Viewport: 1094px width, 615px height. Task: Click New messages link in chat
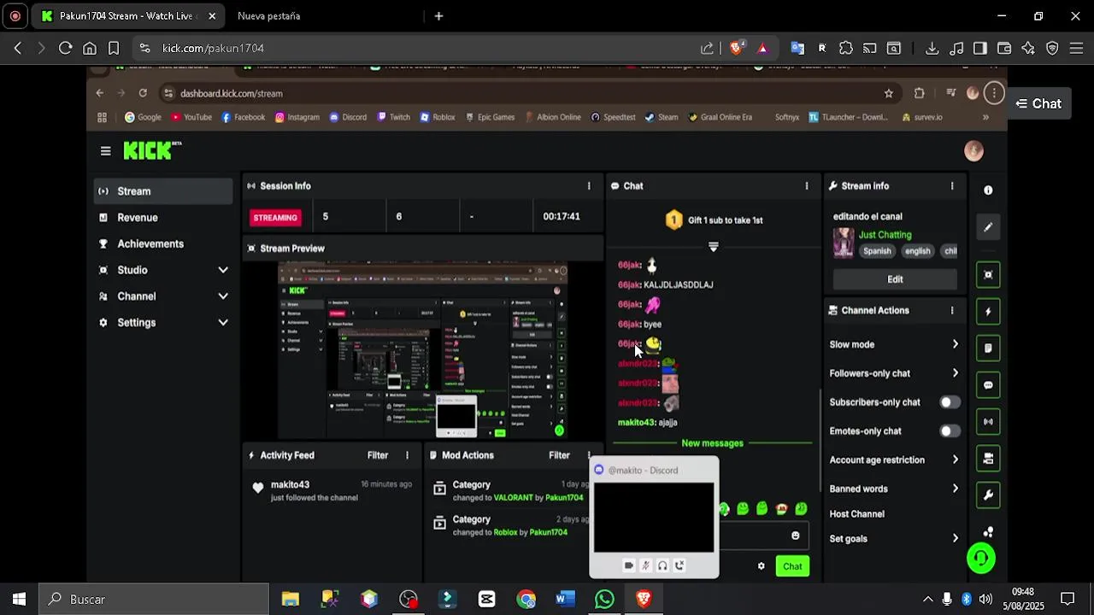712,443
